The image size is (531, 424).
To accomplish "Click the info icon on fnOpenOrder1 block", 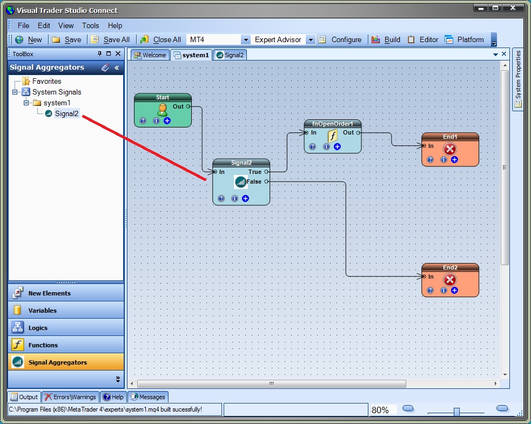I will point(326,146).
